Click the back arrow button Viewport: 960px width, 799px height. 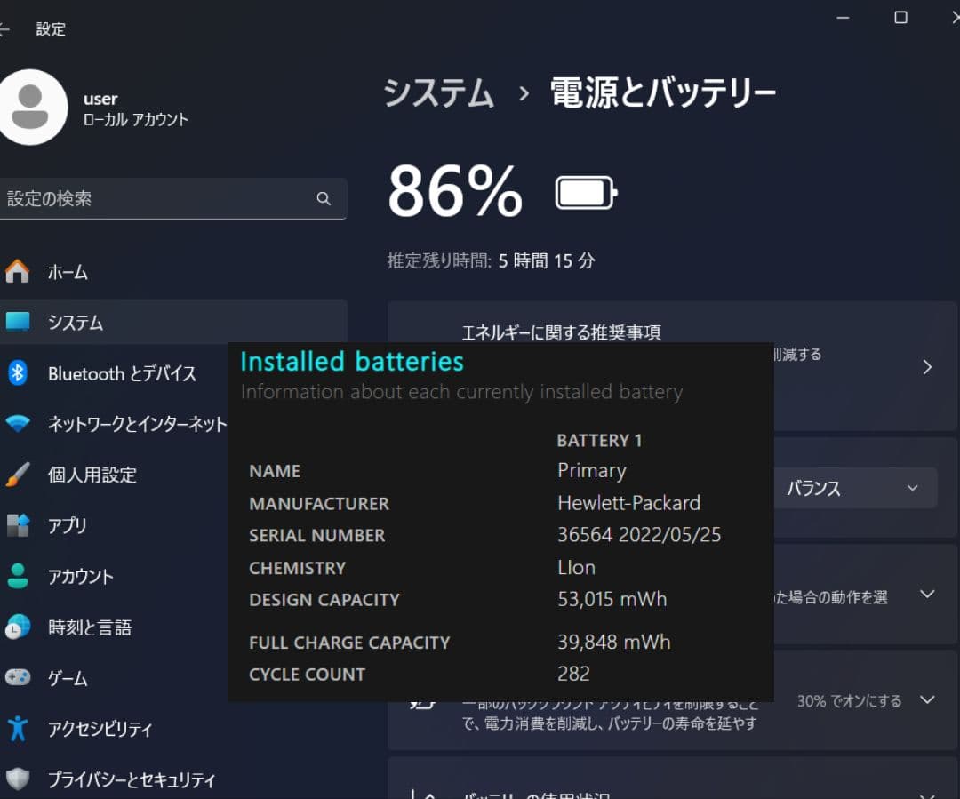[x=5, y=27]
